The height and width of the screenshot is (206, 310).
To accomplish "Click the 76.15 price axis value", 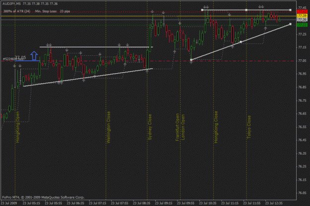I will [302, 180].
